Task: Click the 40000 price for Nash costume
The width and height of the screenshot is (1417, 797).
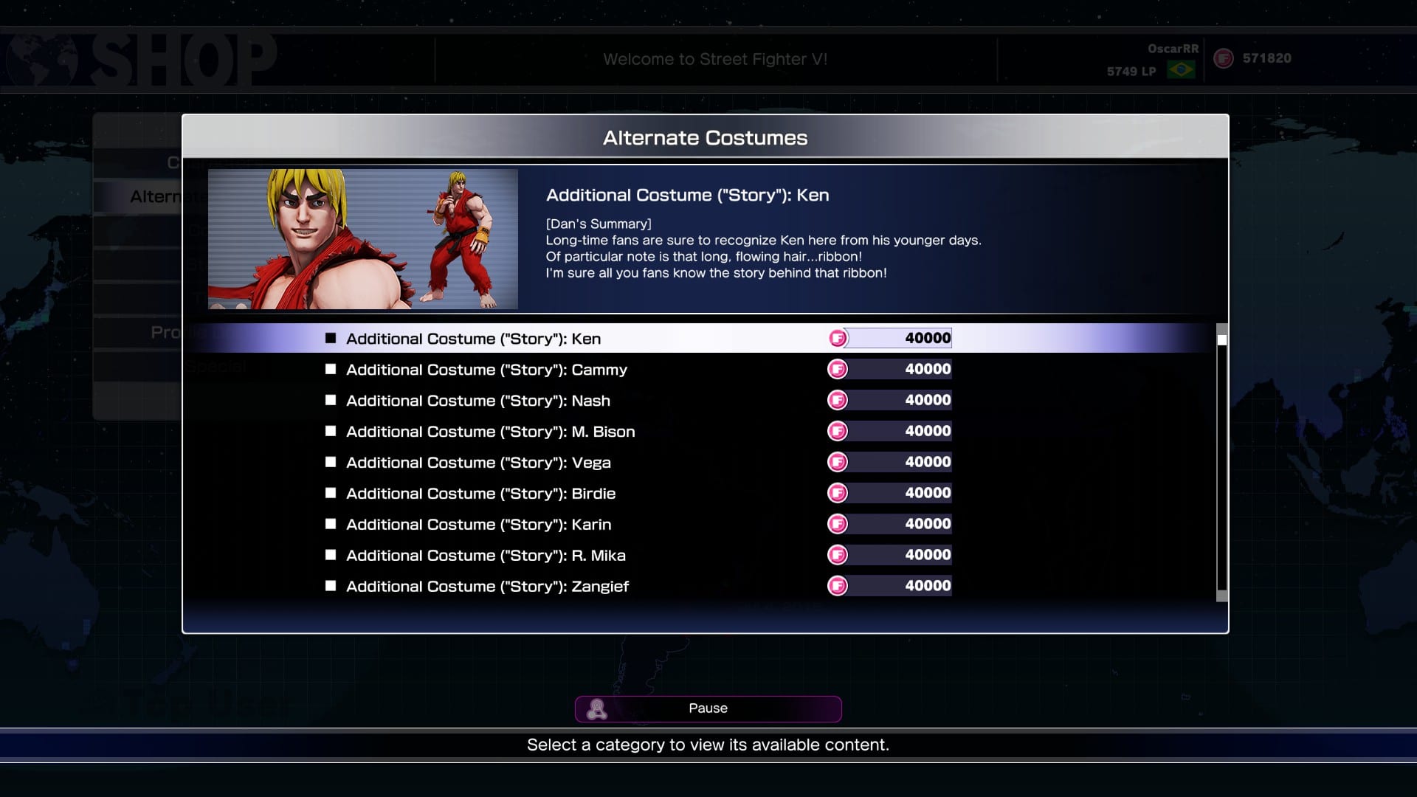Action: click(928, 400)
